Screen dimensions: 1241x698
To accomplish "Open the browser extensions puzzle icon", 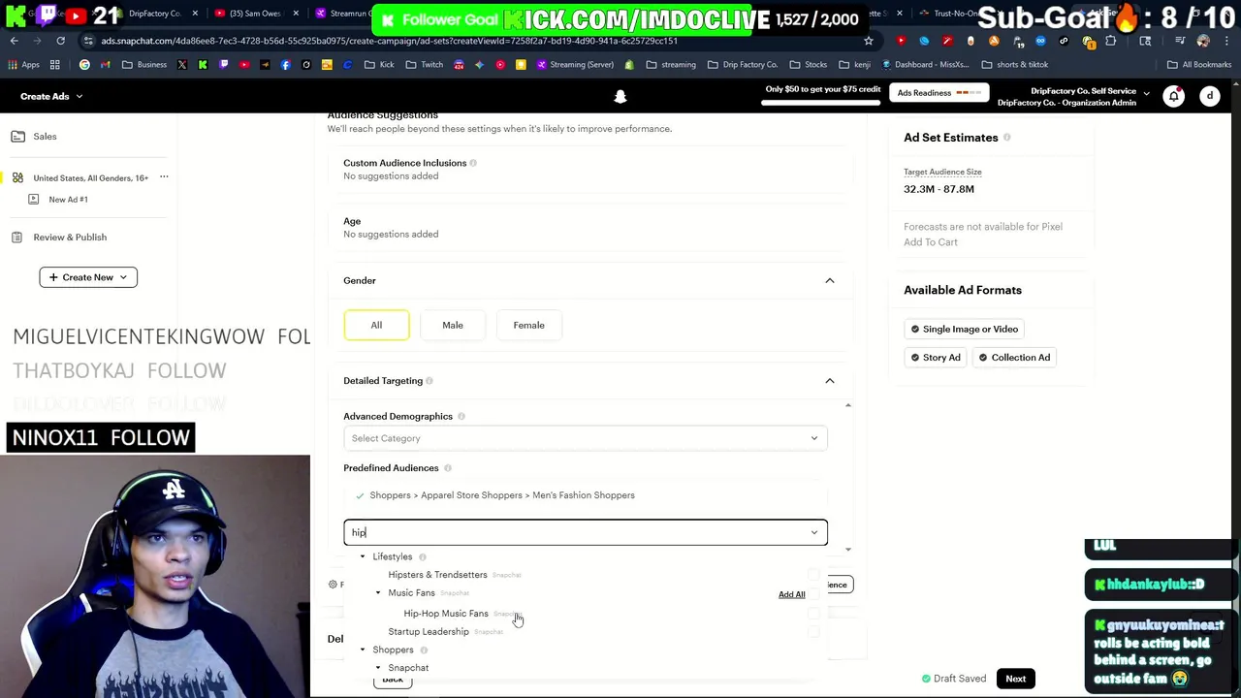I will 1111,41.
